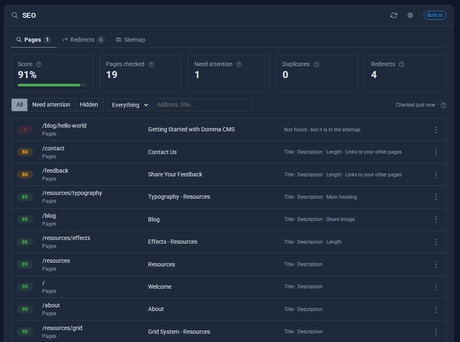The width and height of the screenshot is (460, 342).
Task: Filter by Need attention pages
Action: pyautogui.click(x=51, y=104)
